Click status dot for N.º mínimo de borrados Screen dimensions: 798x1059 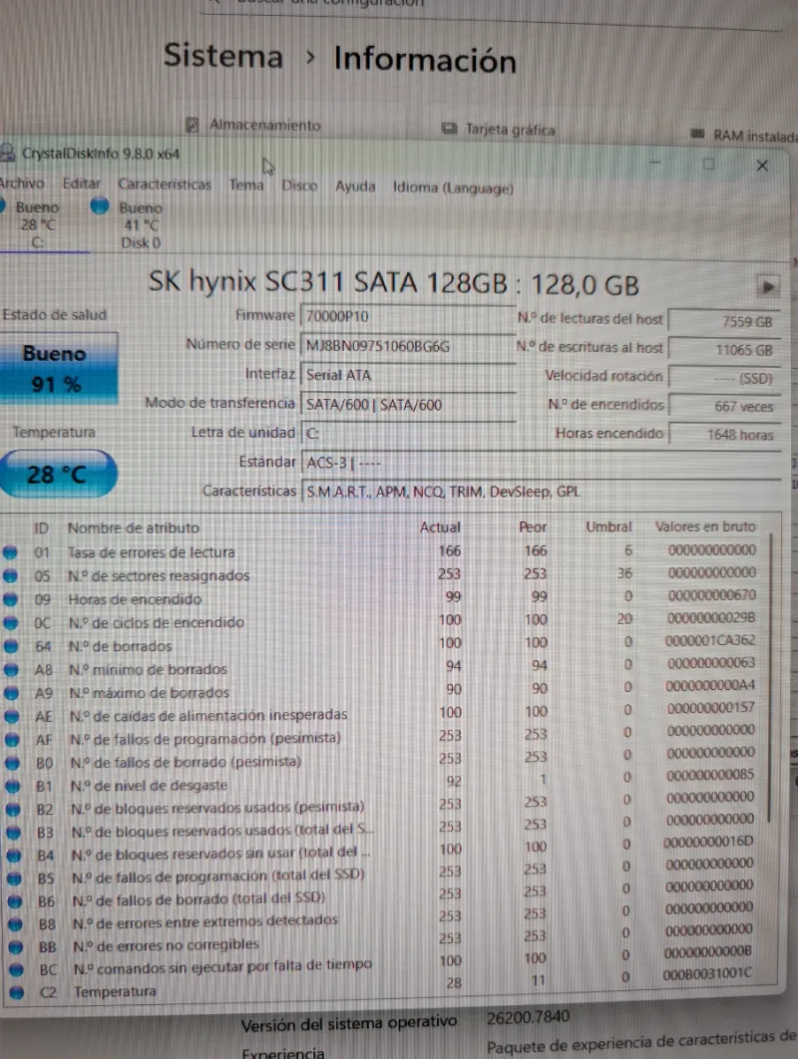click(x=11, y=670)
